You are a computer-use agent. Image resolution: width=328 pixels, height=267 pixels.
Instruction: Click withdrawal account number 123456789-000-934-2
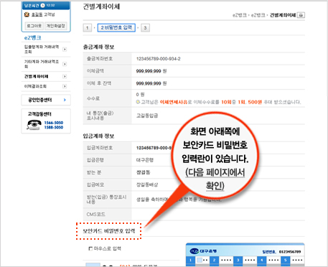[x=158, y=59]
